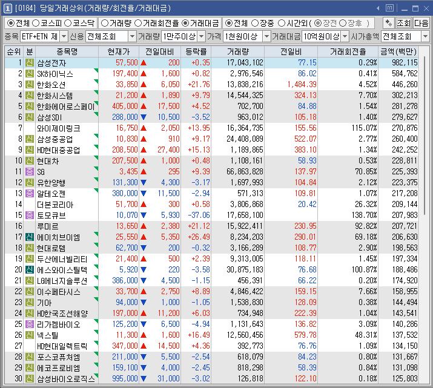
Task: Select the 거래회전율 radio button
Action: click(x=138, y=23)
